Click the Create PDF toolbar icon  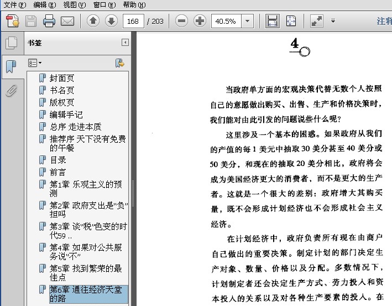coord(12,22)
